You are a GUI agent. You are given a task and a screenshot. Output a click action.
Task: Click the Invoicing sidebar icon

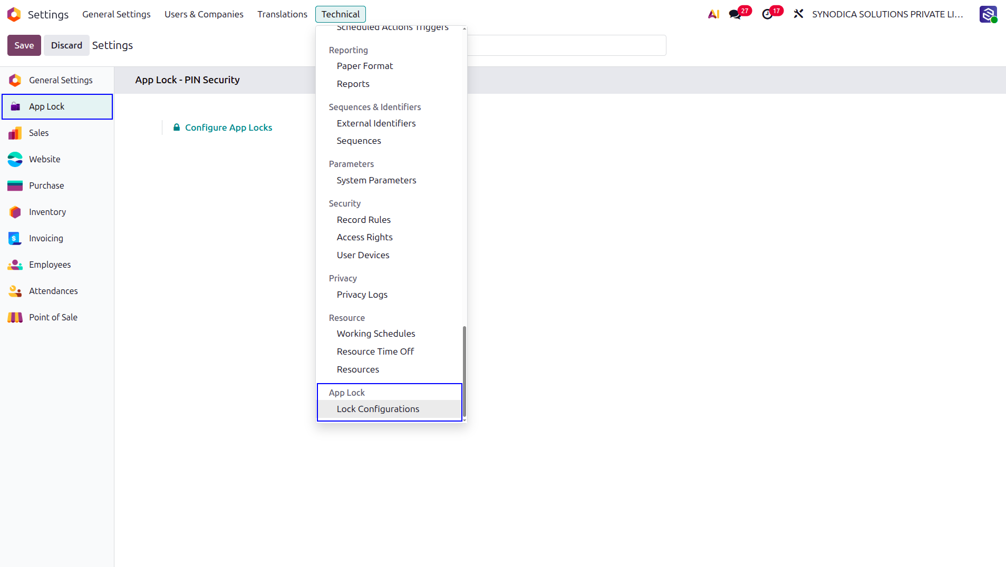coord(15,238)
